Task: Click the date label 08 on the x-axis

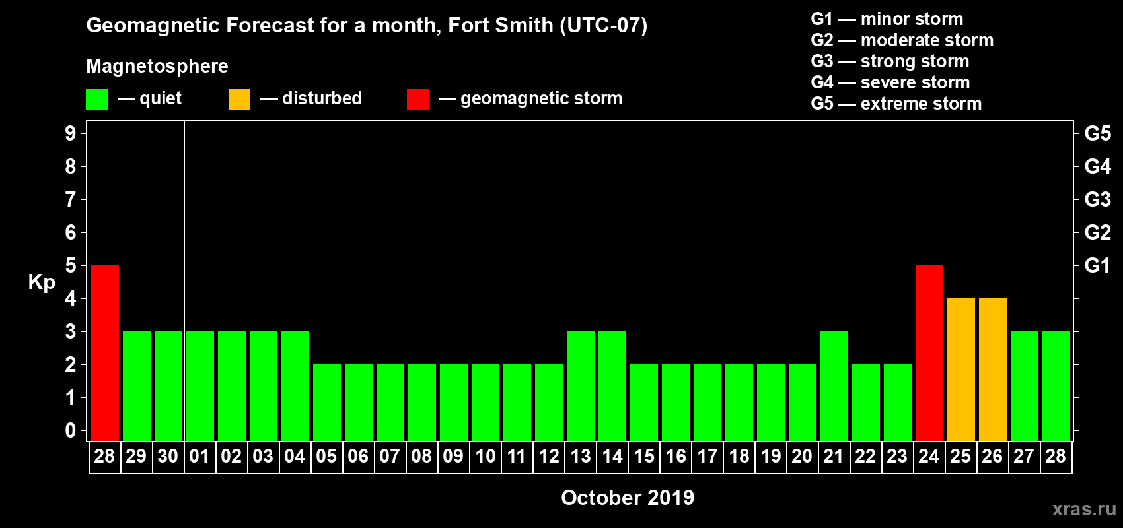Action: pyautogui.click(x=421, y=456)
